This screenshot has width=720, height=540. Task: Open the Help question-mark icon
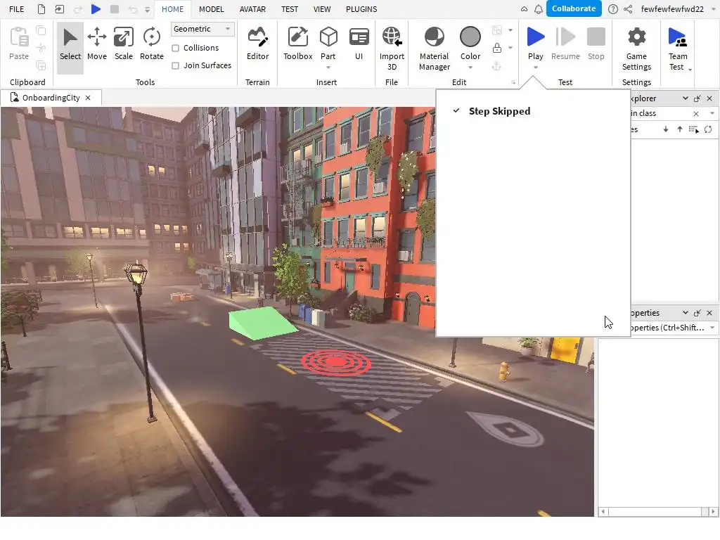(613, 9)
